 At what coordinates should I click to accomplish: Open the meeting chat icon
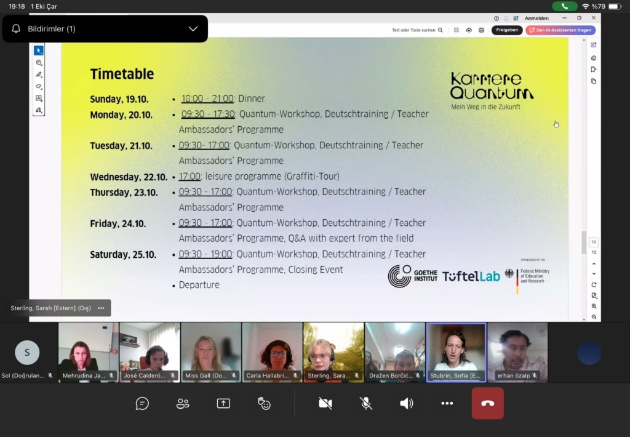(142, 404)
